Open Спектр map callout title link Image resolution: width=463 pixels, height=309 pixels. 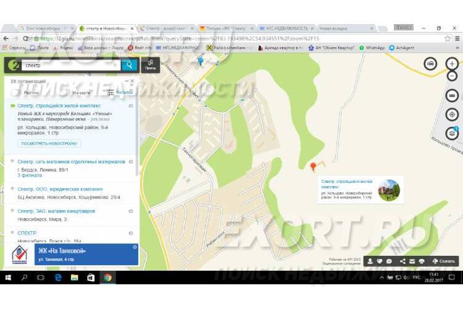(347, 184)
